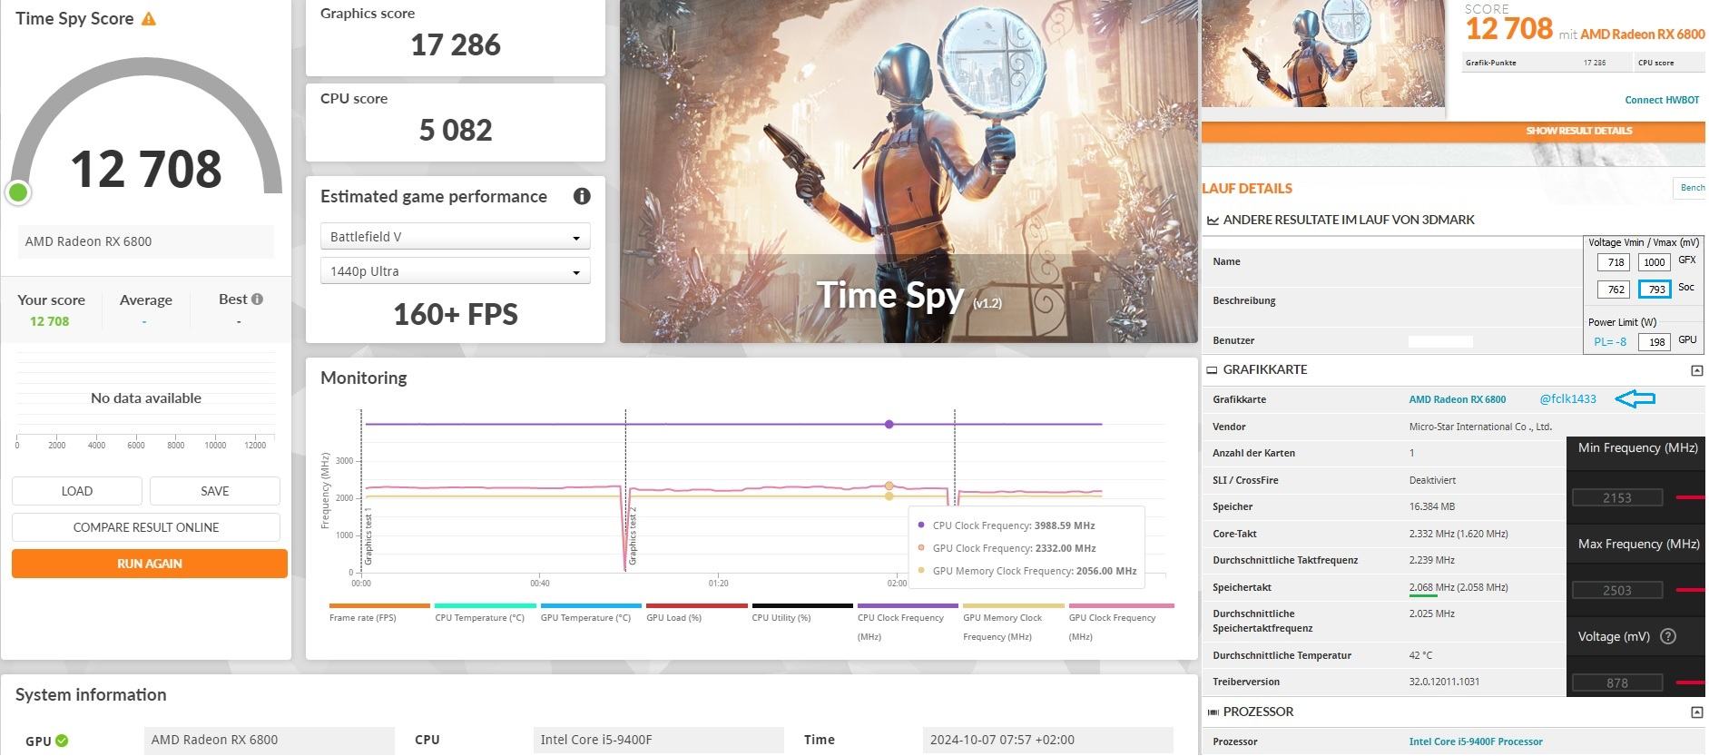Click the Max Frequency field showing 2503
The width and height of the screenshot is (1709, 756).
[1616, 591]
